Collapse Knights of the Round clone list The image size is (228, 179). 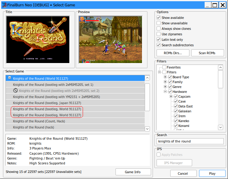tap(10, 78)
